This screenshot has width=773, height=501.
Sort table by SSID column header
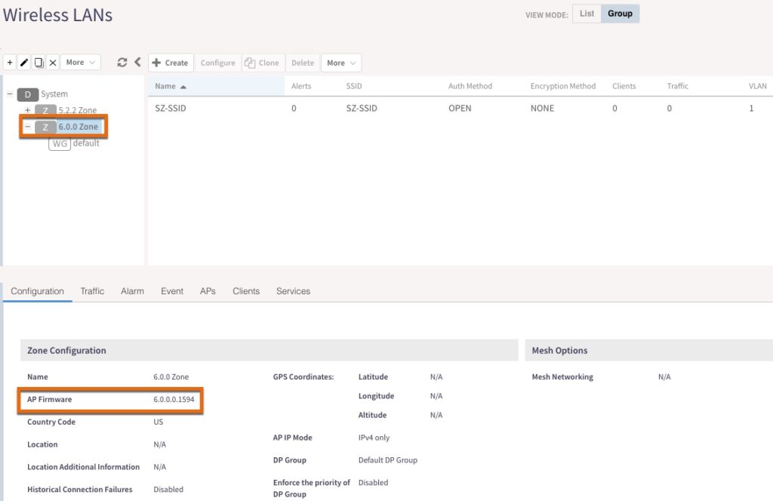tap(354, 86)
